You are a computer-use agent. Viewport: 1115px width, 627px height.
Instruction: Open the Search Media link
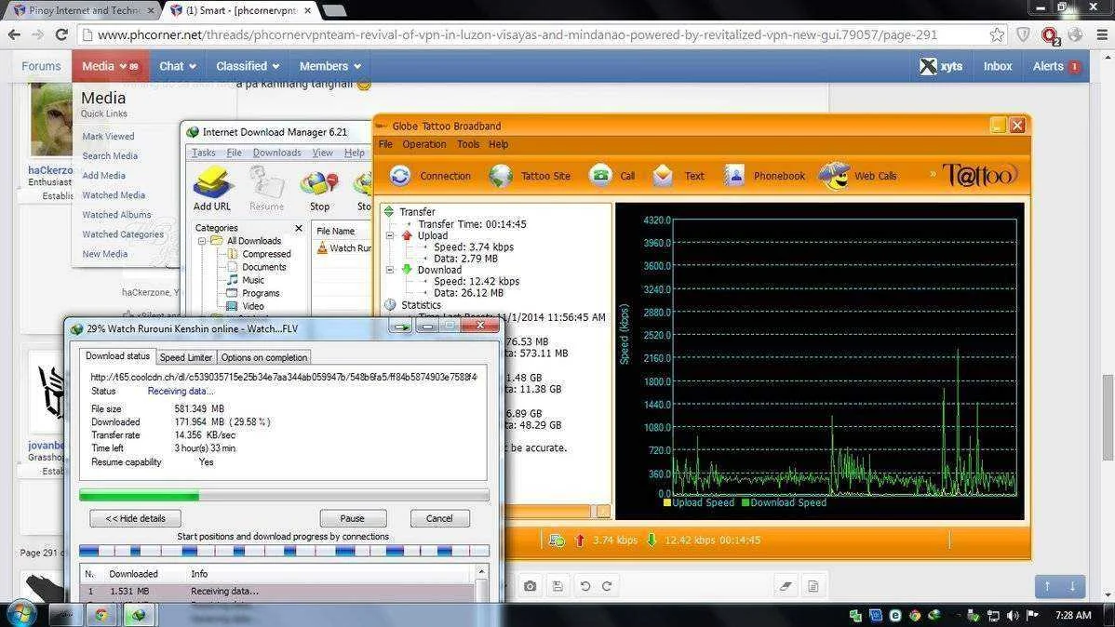point(110,155)
